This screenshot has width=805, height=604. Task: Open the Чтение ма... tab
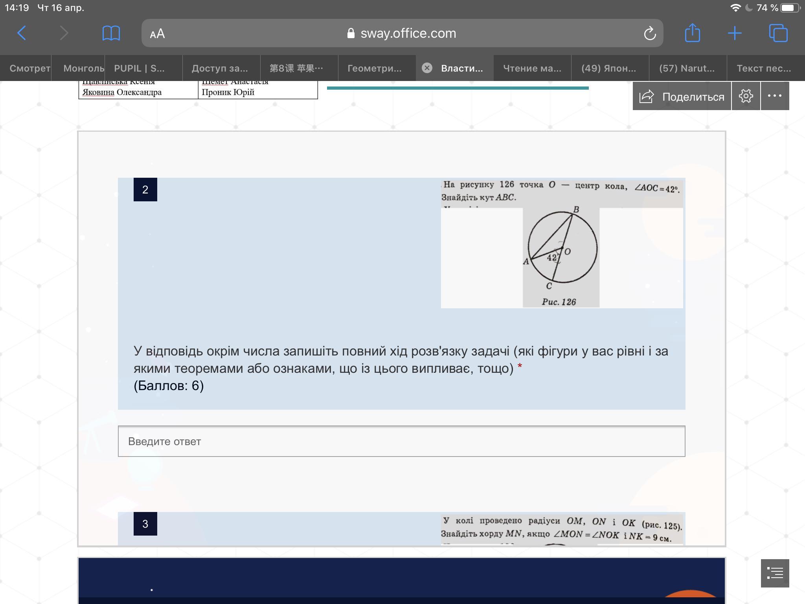click(532, 68)
